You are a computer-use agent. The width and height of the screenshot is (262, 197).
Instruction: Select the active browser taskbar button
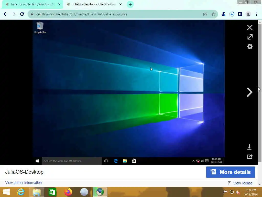click(x=100, y=192)
